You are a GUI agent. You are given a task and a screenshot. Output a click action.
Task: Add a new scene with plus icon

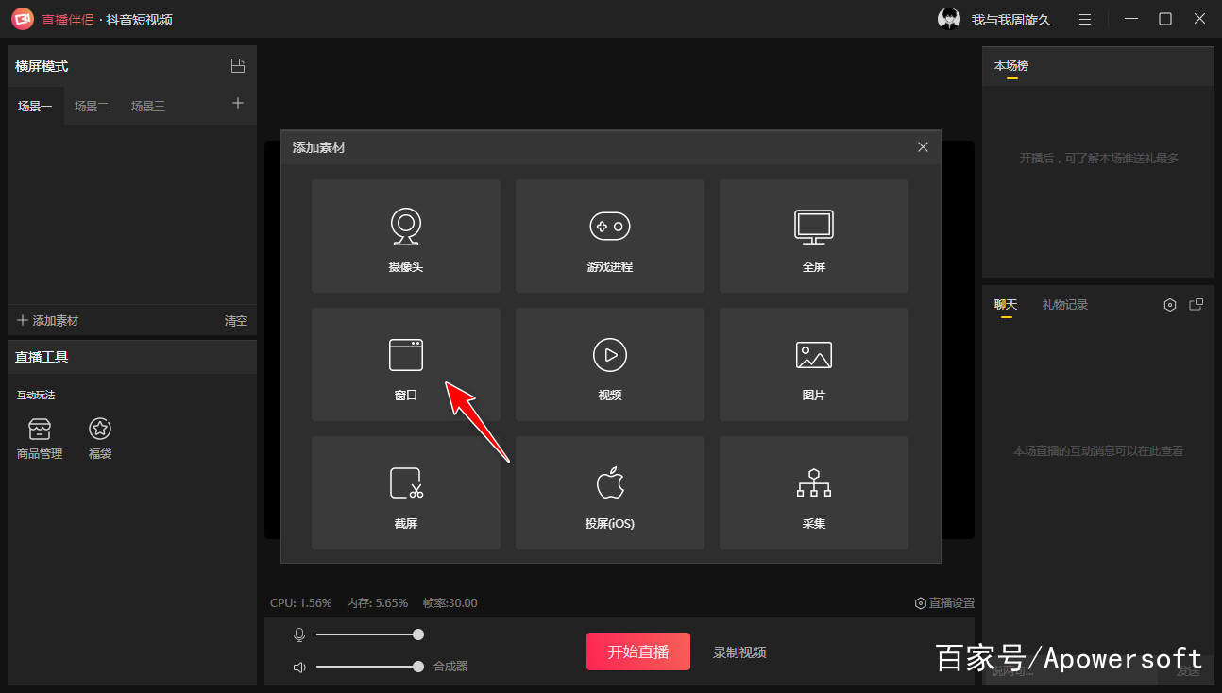238,104
